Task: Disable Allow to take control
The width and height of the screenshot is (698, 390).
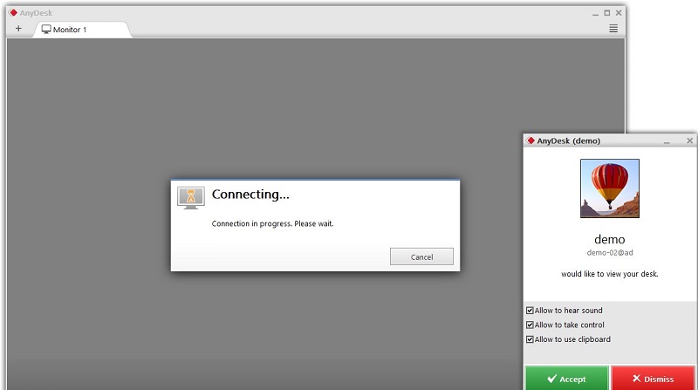Action: (530, 325)
